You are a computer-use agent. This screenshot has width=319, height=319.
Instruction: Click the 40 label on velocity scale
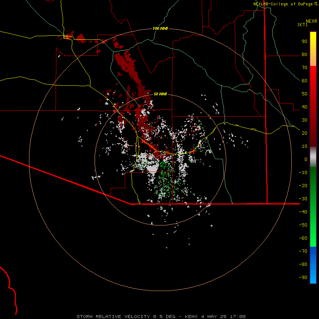click(304, 107)
